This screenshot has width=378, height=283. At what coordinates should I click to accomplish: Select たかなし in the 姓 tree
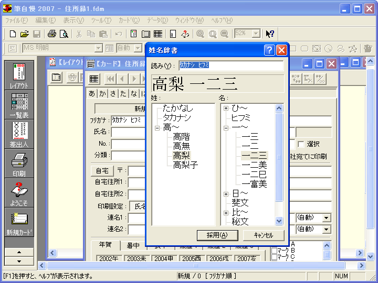pyautogui.click(x=177, y=108)
